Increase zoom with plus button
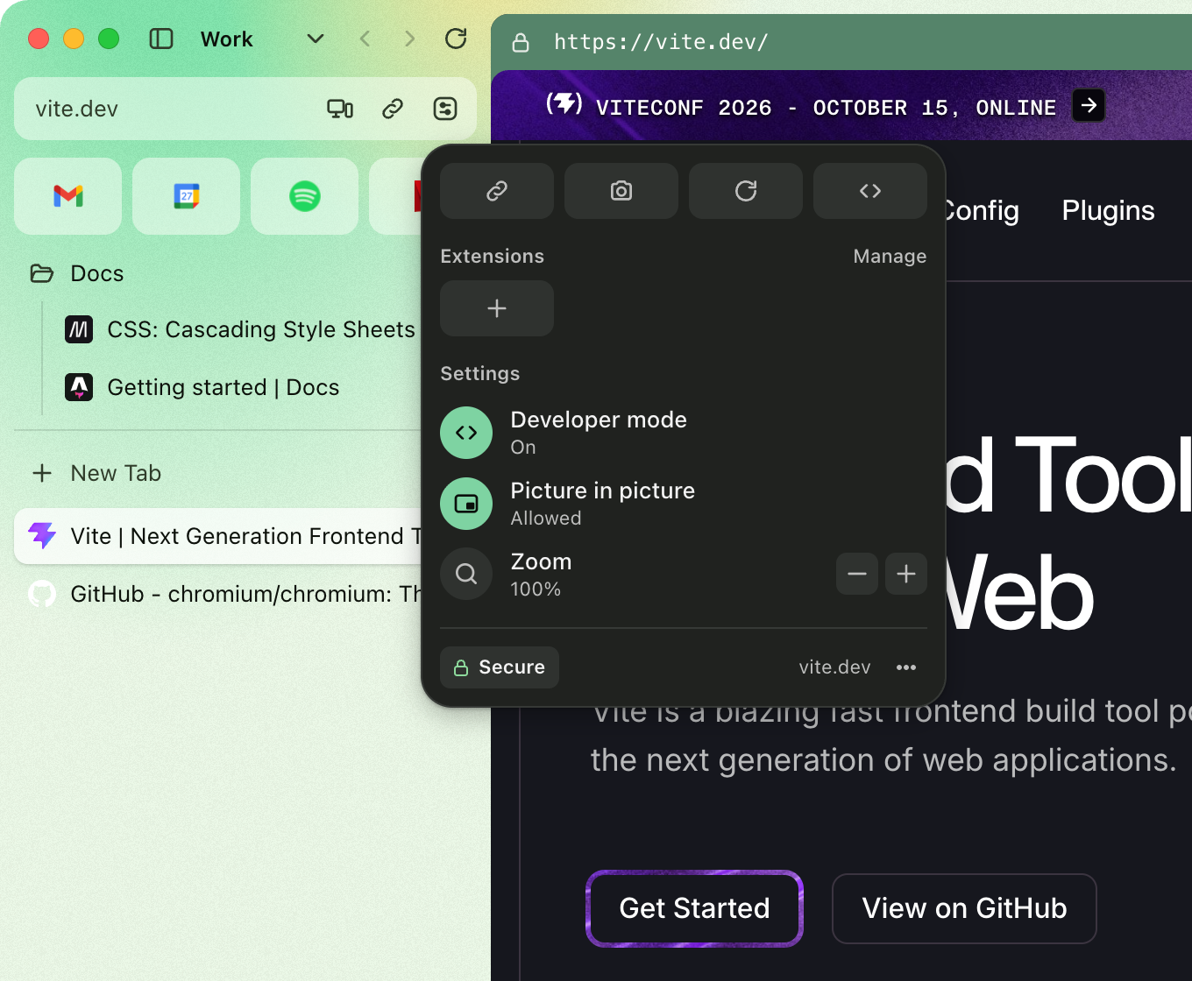 coord(906,574)
